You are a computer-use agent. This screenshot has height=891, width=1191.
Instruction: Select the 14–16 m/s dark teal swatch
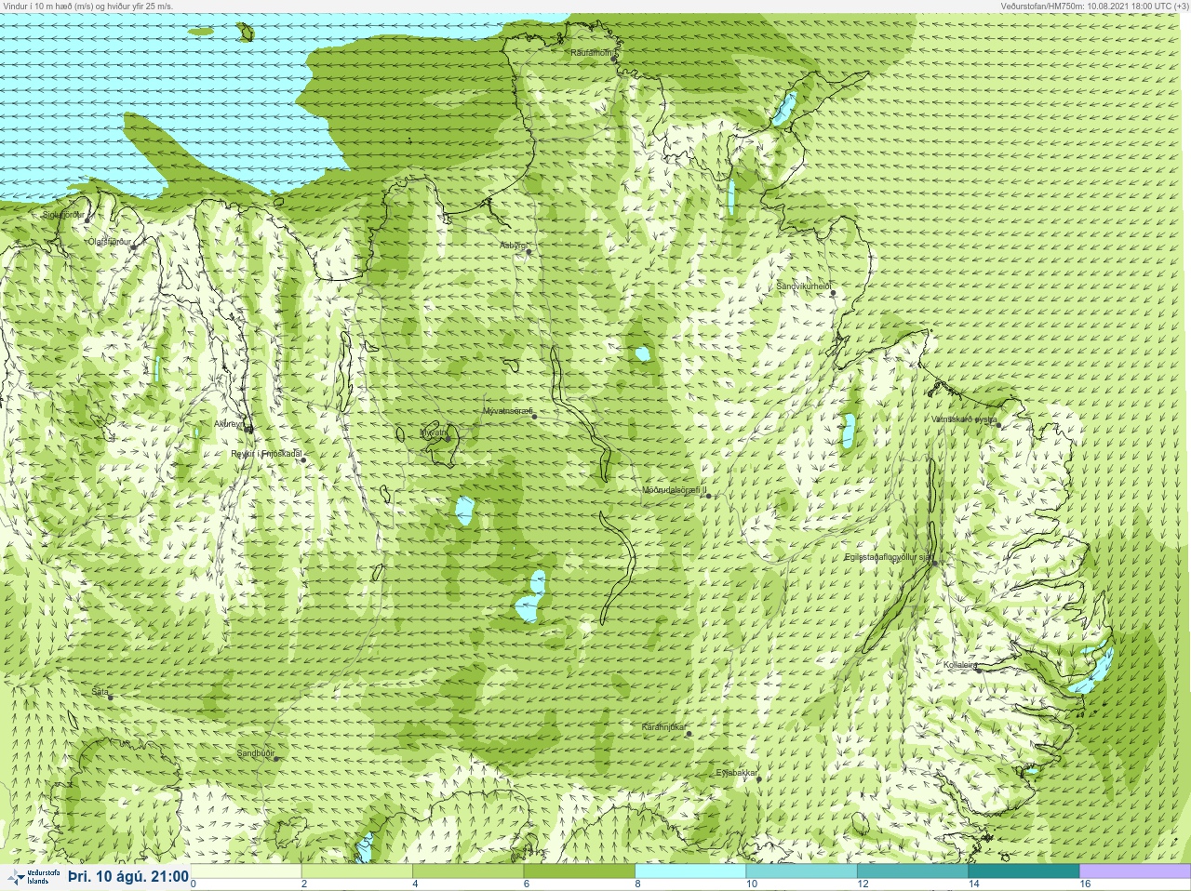coord(1024,871)
